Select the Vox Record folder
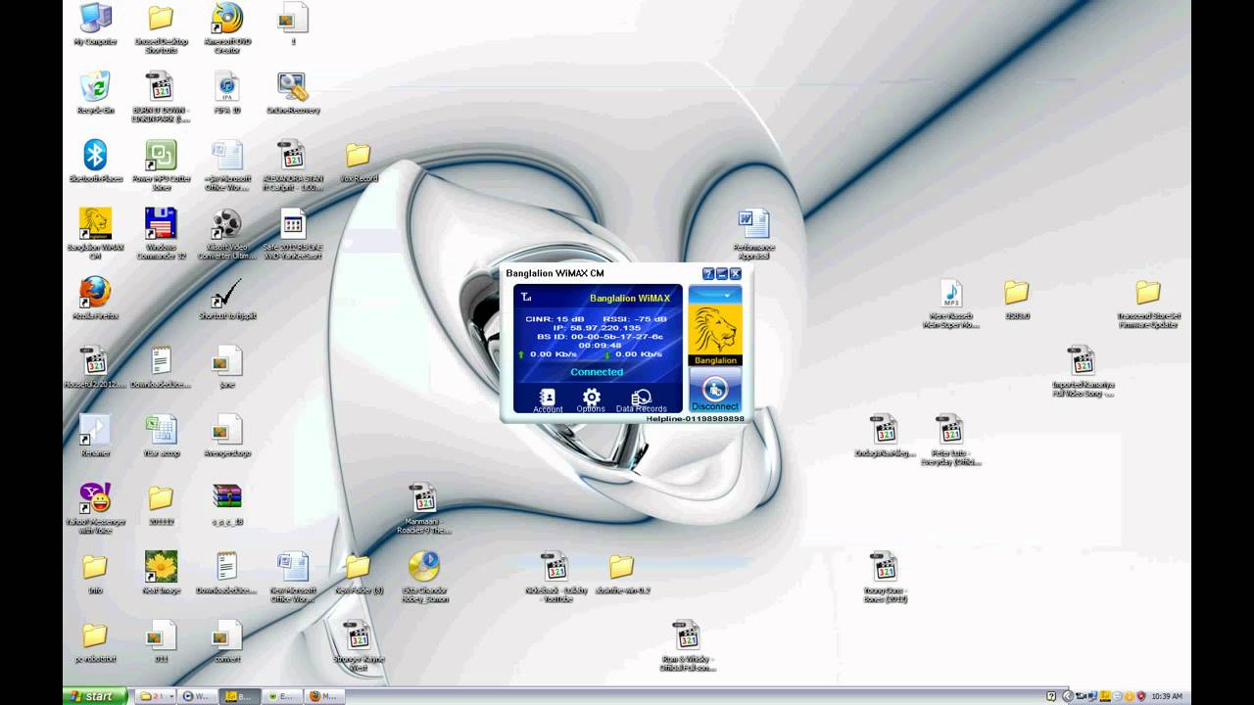 [359, 162]
